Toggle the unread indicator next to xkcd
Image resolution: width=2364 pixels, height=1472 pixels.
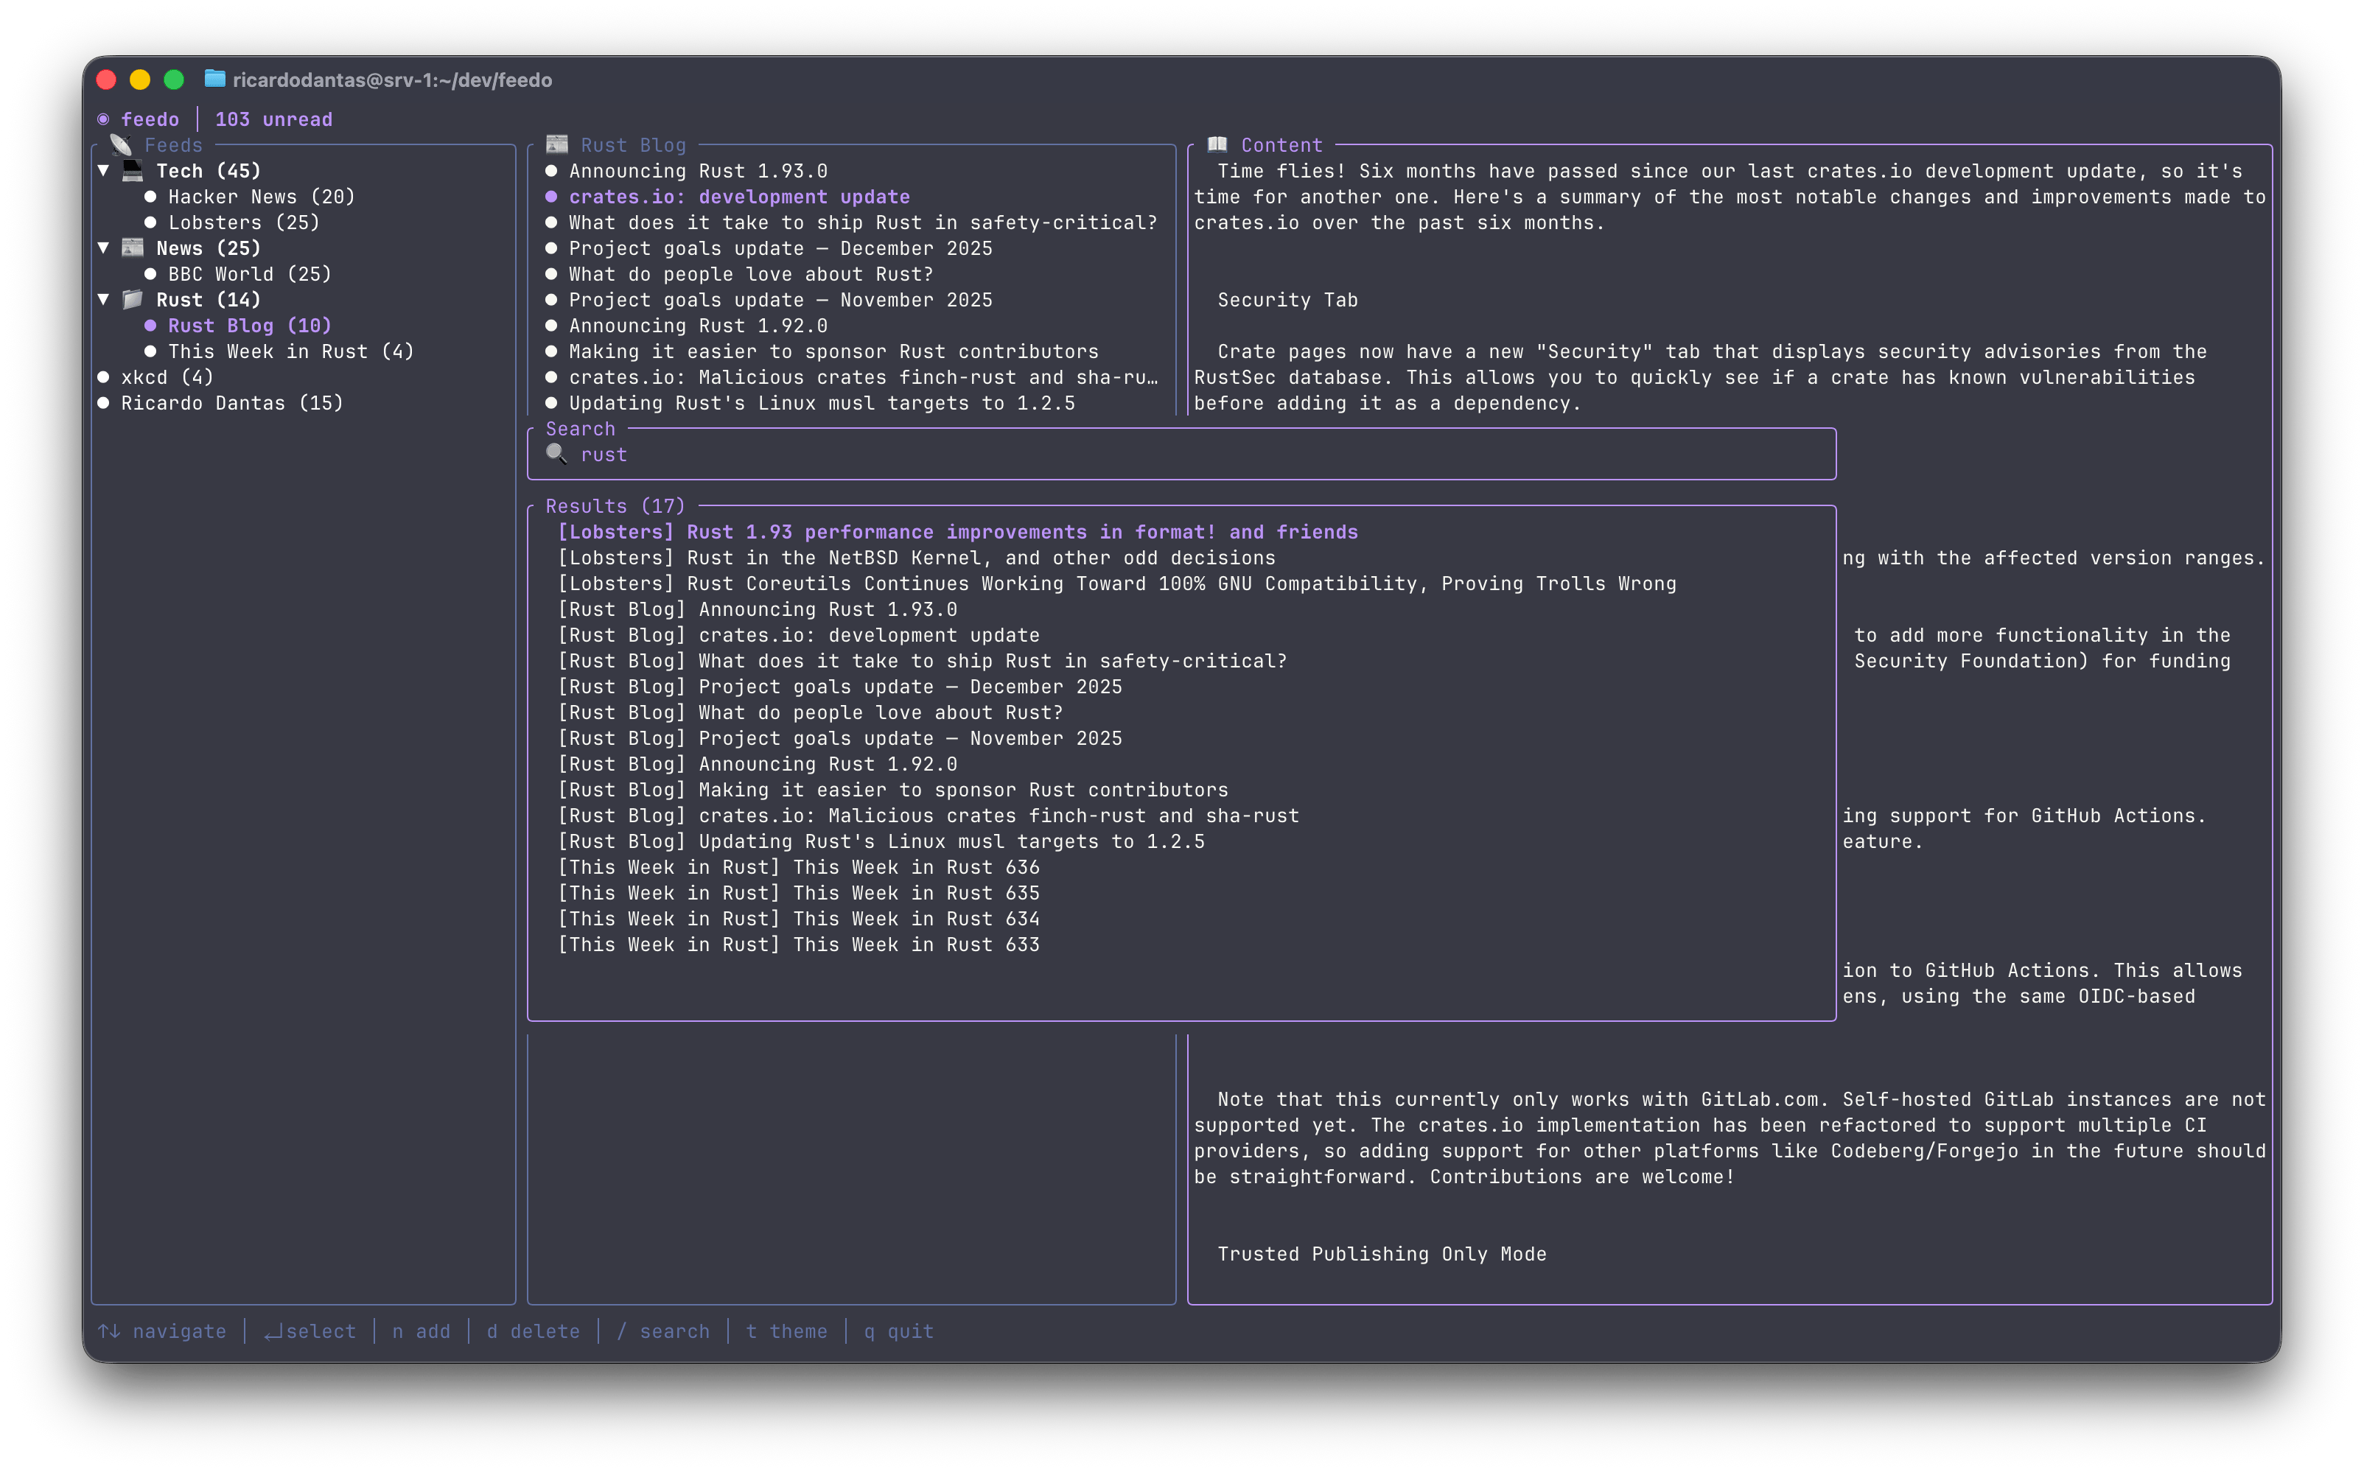coord(105,376)
